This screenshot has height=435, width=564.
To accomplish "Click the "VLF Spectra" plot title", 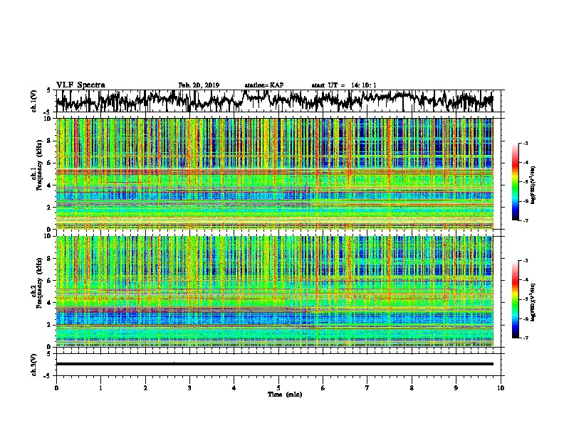I will point(80,85).
